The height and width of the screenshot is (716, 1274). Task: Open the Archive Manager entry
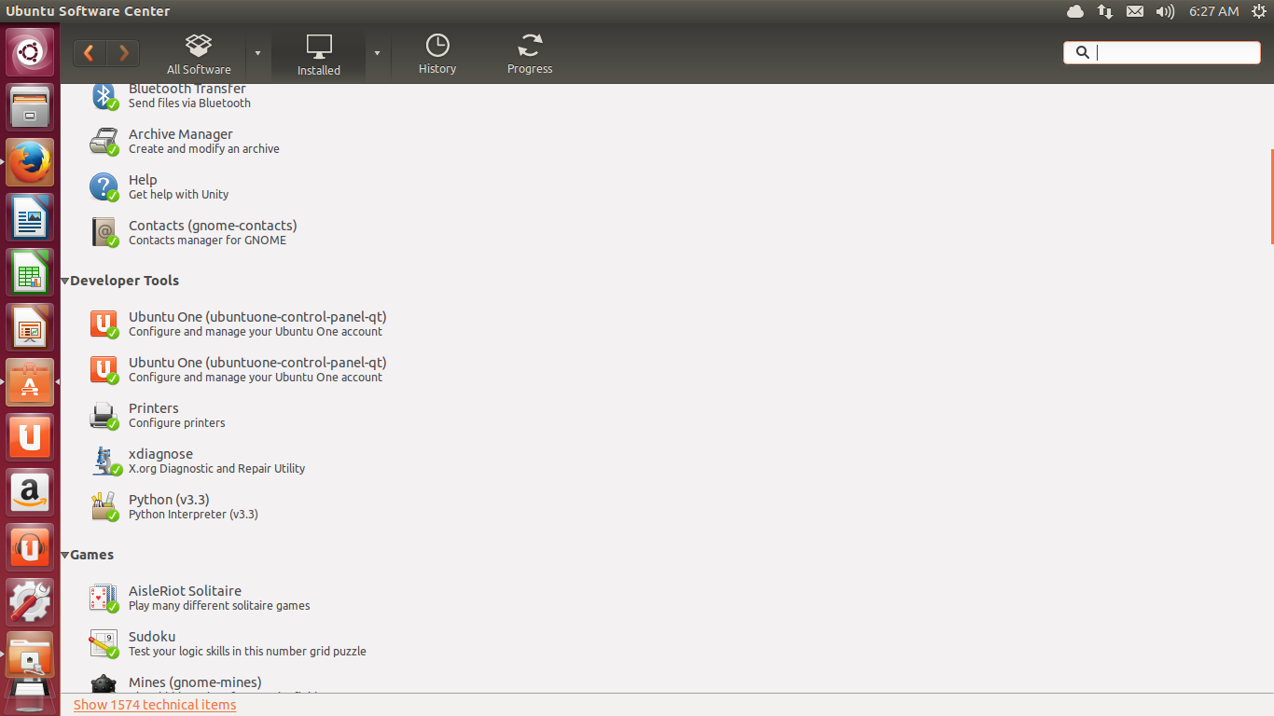tap(180, 140)
